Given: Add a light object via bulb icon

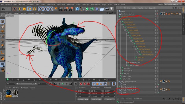Looking at the screenshot, I should [112, 9].
